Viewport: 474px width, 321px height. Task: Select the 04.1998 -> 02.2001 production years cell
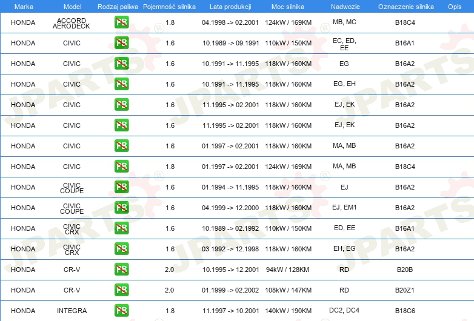[230, 22]
